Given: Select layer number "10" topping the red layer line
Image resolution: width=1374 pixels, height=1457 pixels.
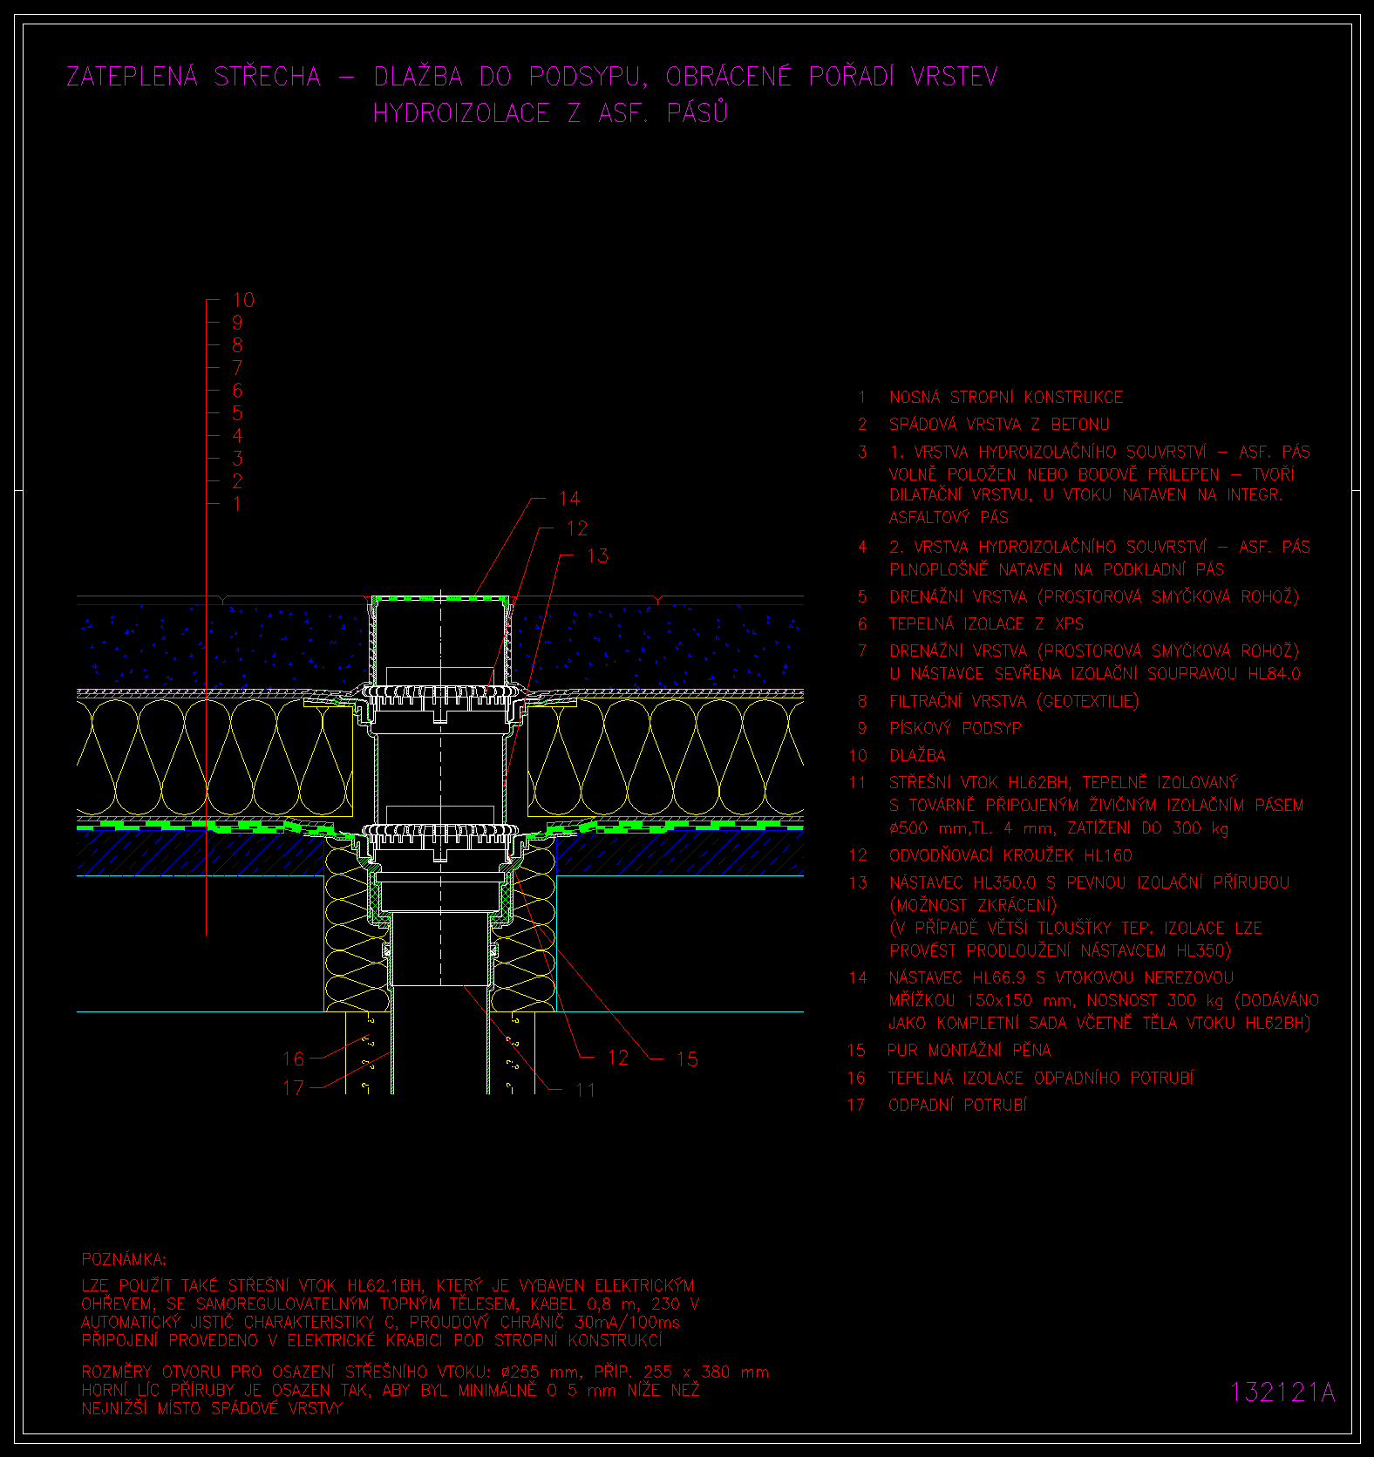Looking at the screenshot, I should [x=243, y=300].
